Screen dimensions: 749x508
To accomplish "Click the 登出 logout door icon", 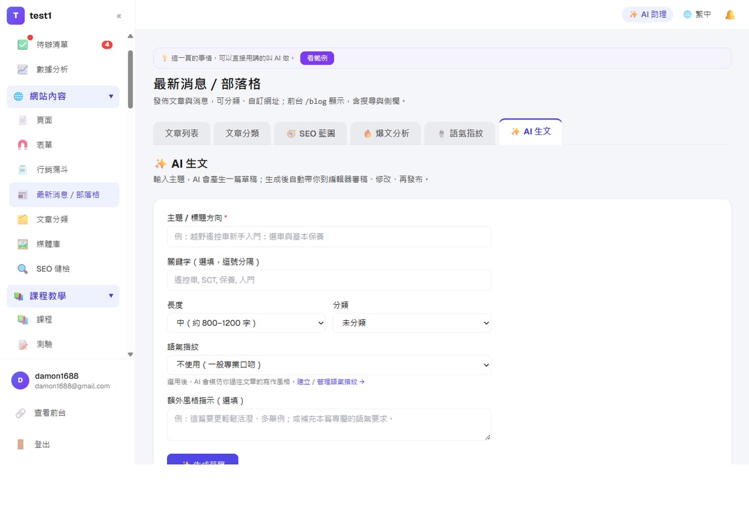I will 20,444.
